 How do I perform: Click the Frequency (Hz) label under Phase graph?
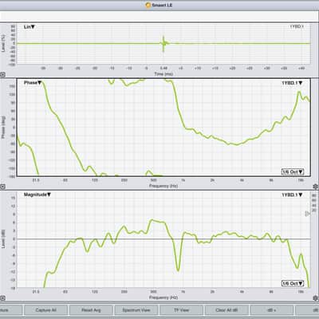(x=163, y=186)
